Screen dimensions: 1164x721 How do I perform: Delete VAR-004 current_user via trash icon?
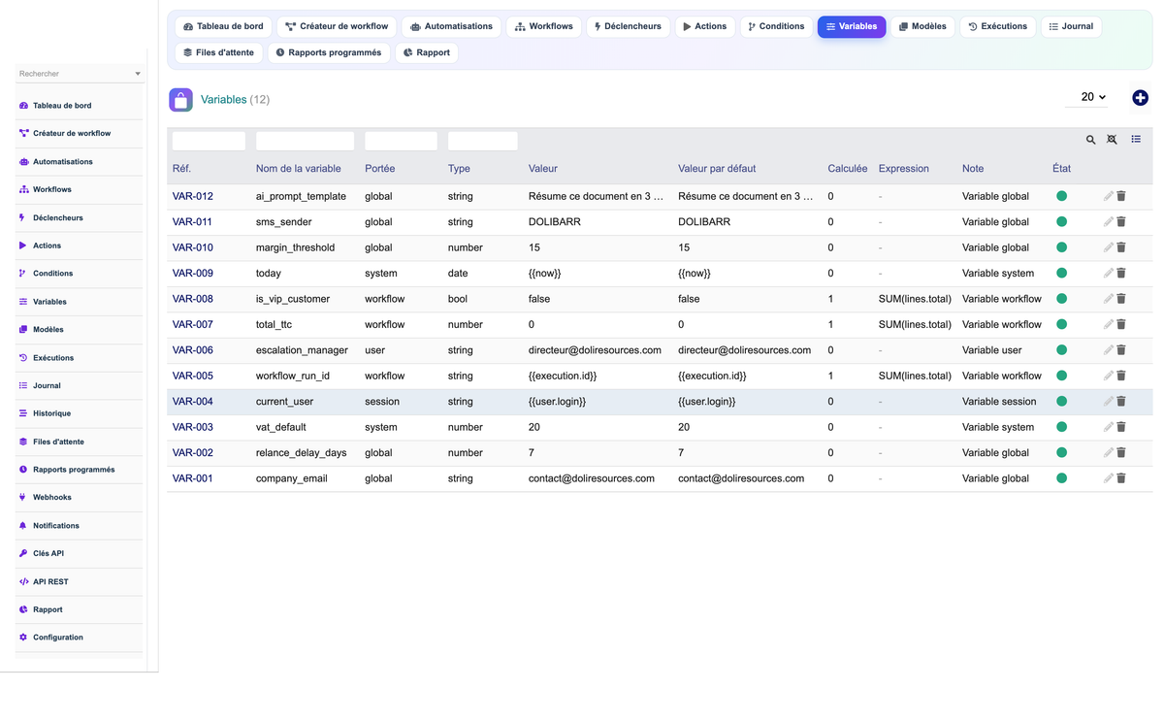click(x=1121, y=402)
